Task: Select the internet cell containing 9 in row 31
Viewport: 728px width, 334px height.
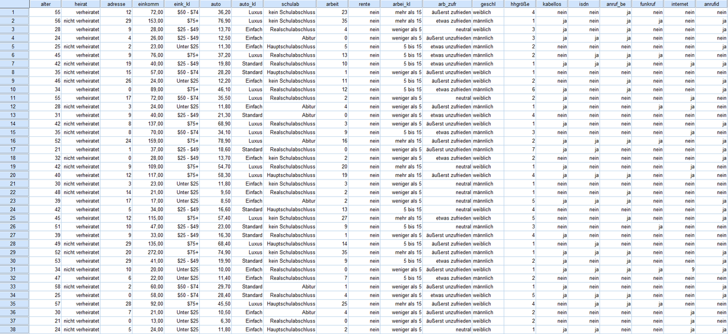Action: tap(679, 269)
